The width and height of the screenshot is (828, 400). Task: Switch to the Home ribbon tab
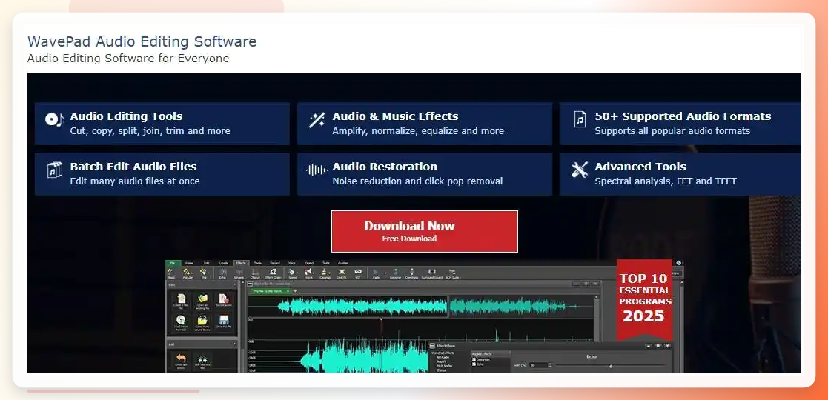(x=189, y=263)
